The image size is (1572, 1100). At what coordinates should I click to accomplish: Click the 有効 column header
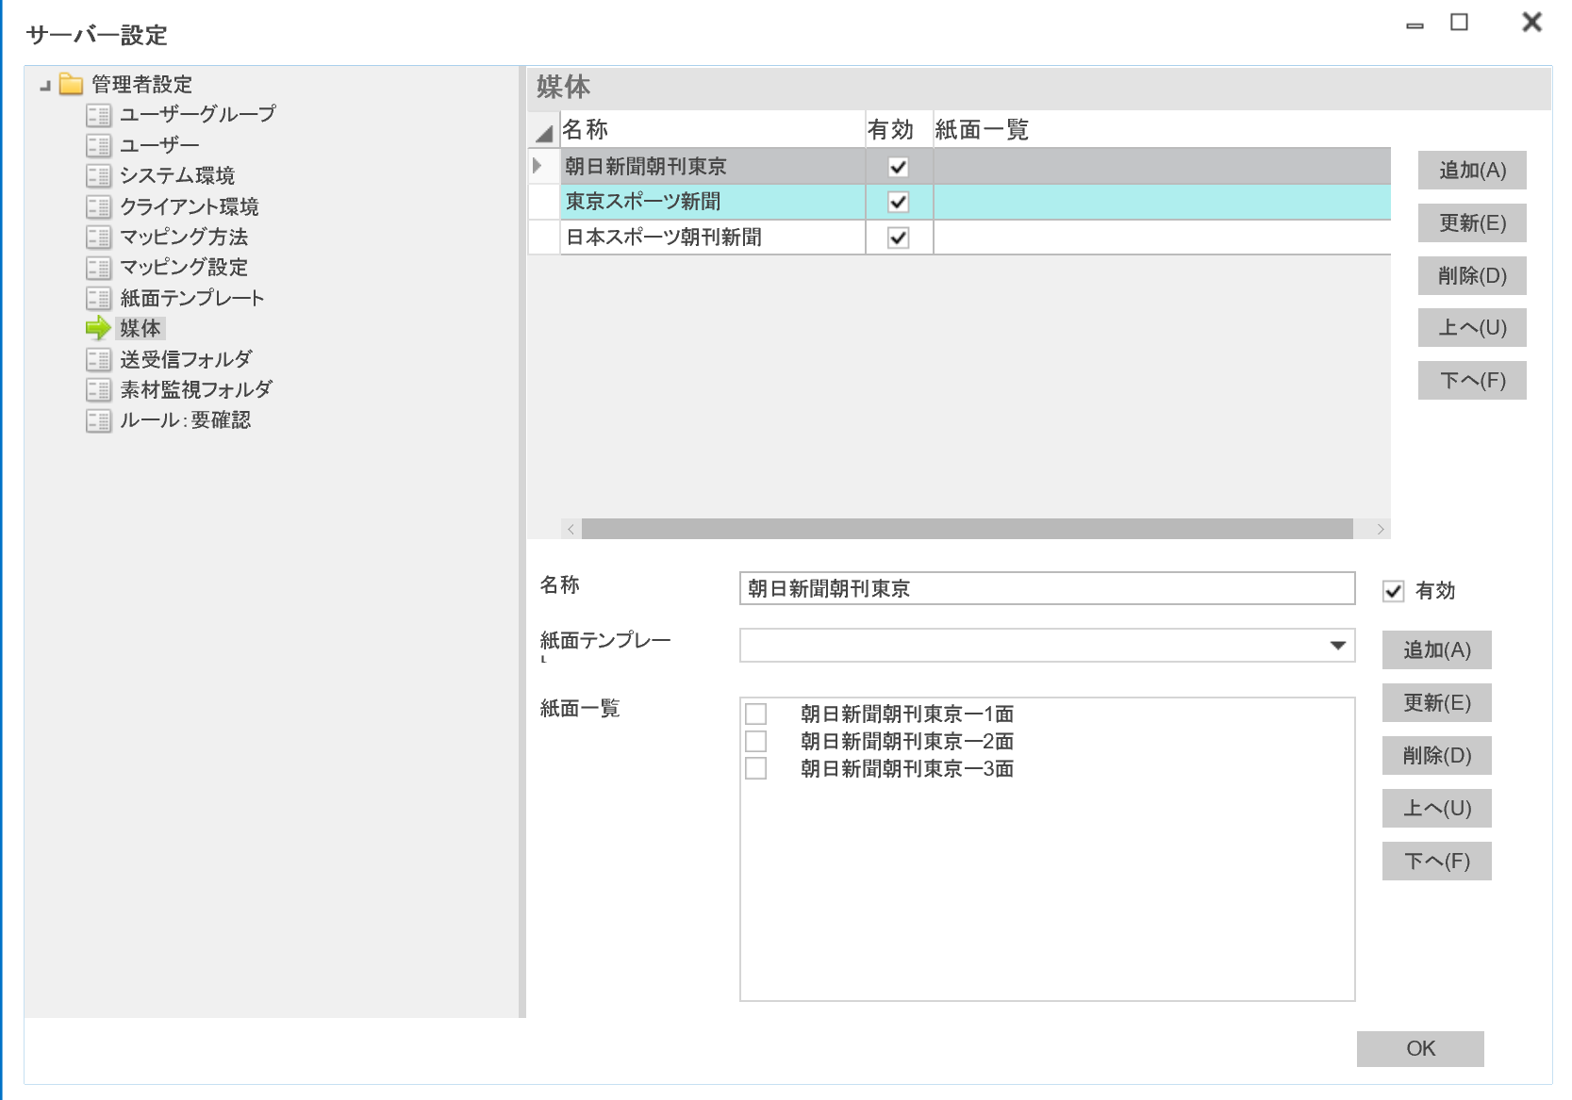899,130
